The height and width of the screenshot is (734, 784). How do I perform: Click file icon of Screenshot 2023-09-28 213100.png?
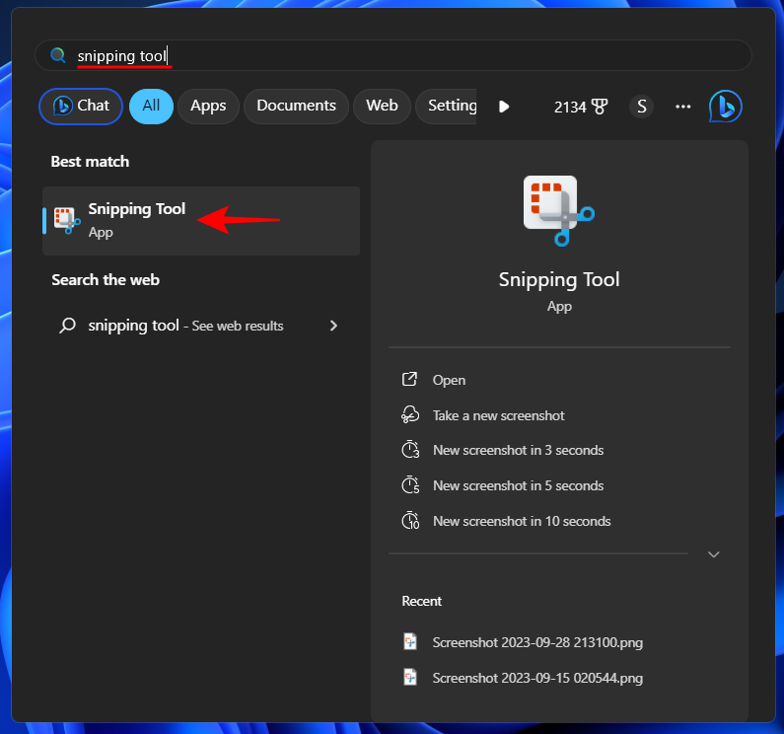tap(410, 641)
